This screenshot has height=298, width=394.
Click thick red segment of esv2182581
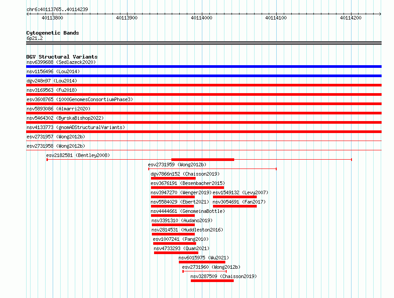coord(203,160)
